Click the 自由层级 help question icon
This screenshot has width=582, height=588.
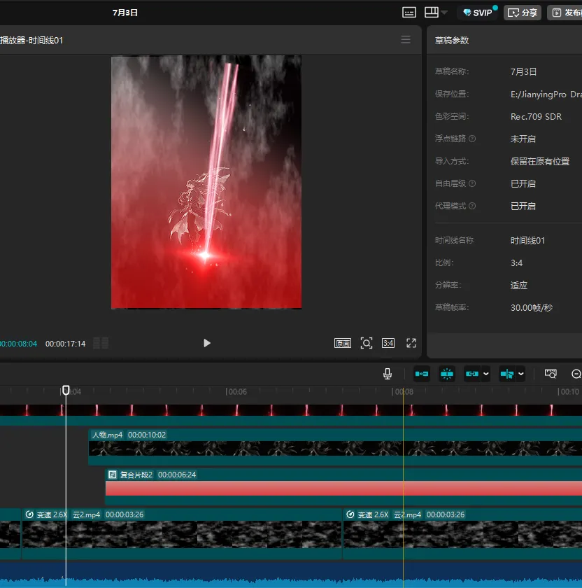click(x=472, y=183)
